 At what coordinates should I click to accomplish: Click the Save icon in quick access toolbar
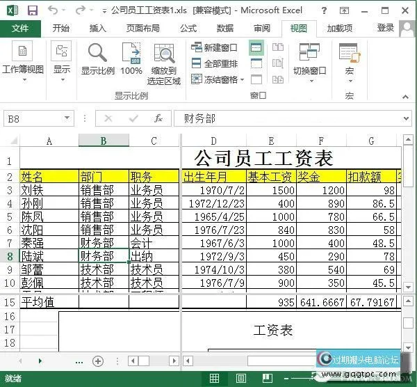32,10
